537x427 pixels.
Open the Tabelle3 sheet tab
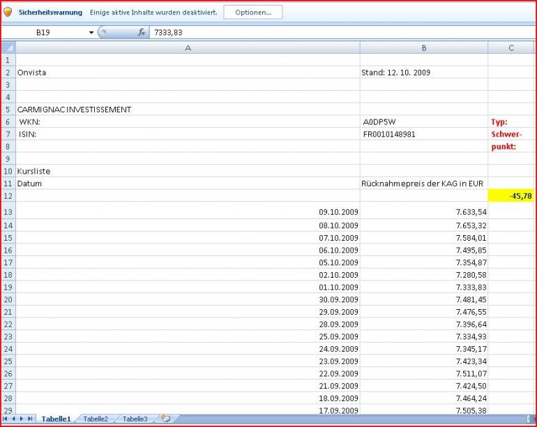click(x=135, y=419)
